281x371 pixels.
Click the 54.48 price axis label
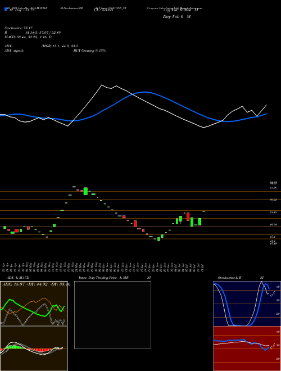[273, 212]
